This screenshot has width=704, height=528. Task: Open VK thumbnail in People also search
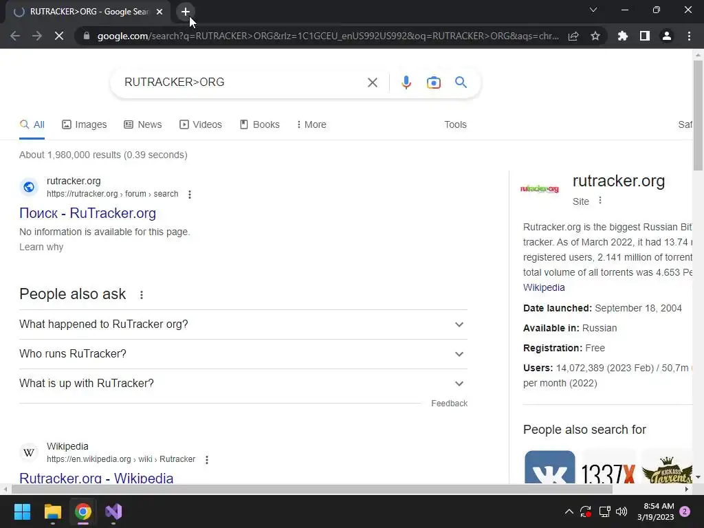click(x=549, y=467)
